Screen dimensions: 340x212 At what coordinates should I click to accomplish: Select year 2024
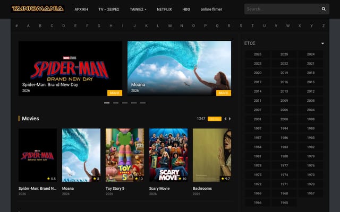click(x=311, y=54)
